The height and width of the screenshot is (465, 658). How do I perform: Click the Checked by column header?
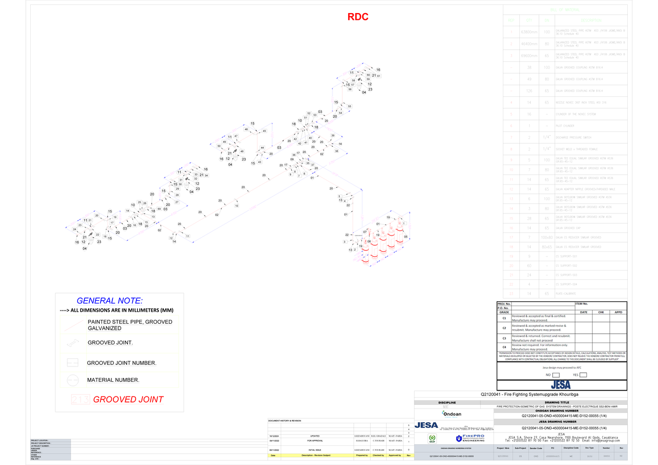tap(378, 455)
